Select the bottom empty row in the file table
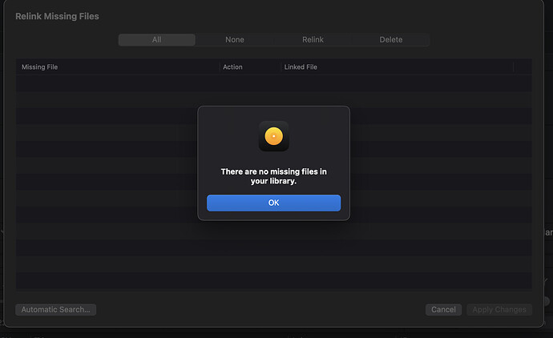 pyautogui.click(x=273, y=280)
